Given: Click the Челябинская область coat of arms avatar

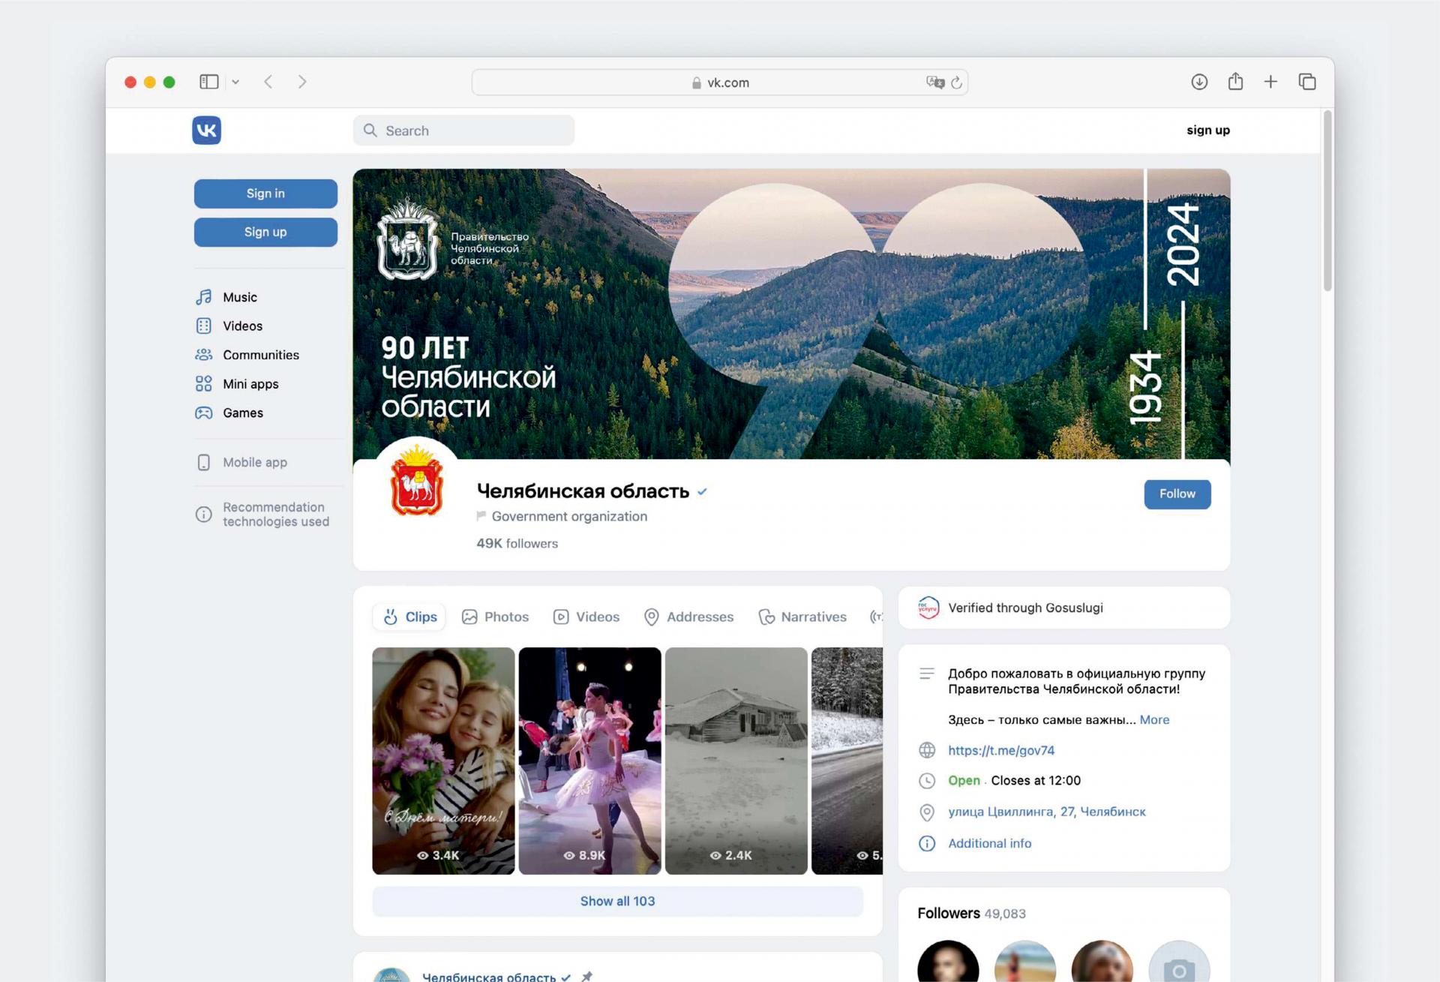Looking at the screenshot, I should [417, 481].
